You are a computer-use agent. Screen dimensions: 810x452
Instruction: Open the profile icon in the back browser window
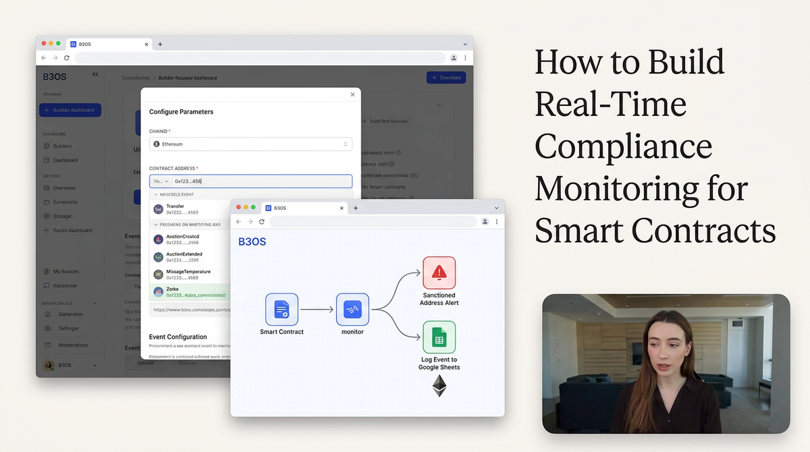tap(454, 58)
